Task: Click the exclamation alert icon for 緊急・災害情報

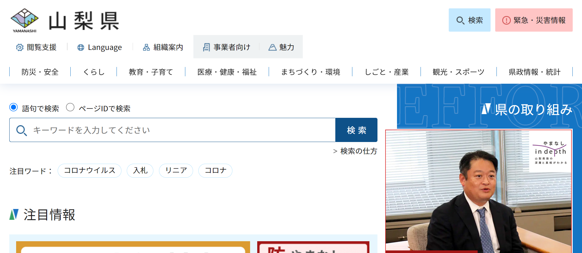Action: (506, 20)
